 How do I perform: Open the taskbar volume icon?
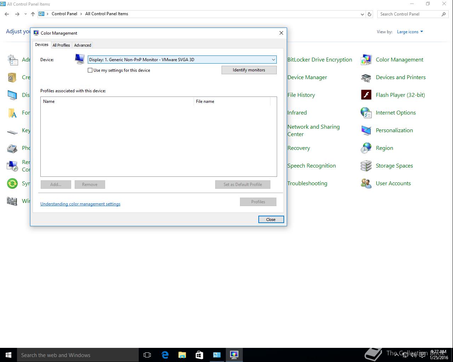click(x=413, y=355)
